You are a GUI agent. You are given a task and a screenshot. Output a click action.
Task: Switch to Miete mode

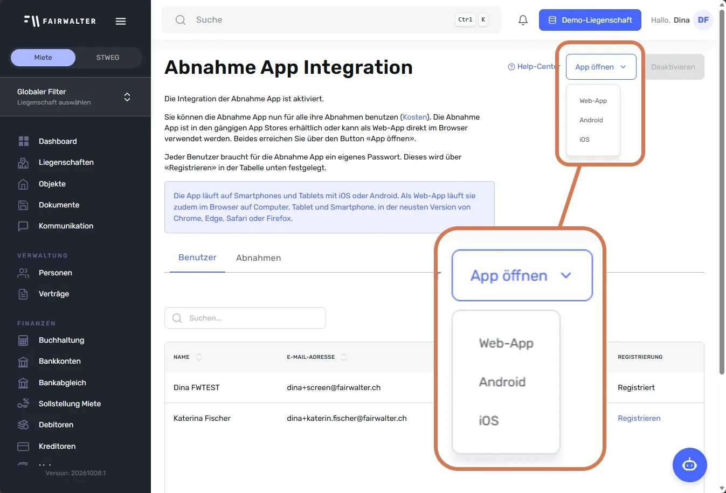tap(43, 58)
